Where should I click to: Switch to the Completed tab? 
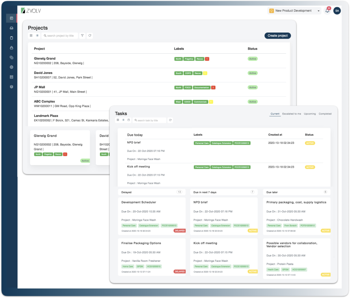click(325, 114)
